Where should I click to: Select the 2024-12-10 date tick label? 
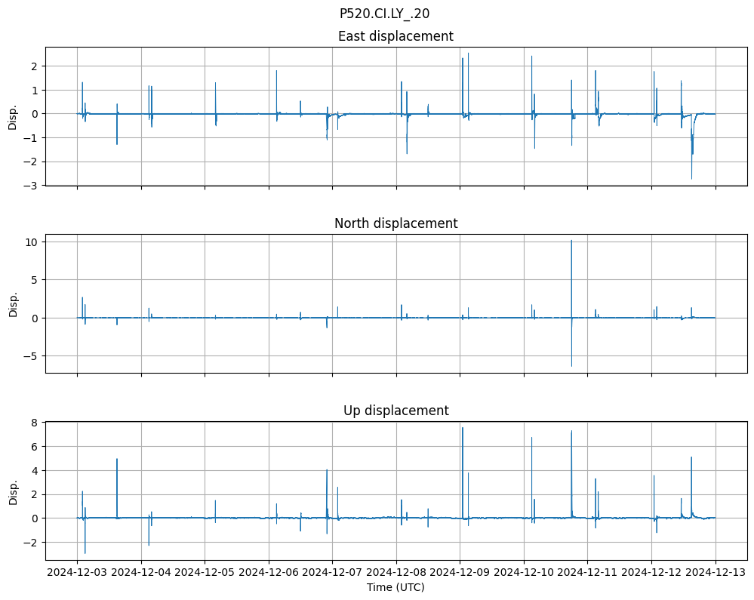(x=524, y=572)
